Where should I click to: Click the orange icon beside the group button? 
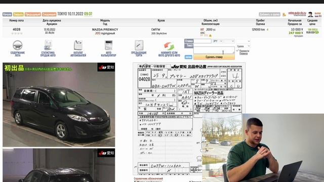tap(285, 15)
